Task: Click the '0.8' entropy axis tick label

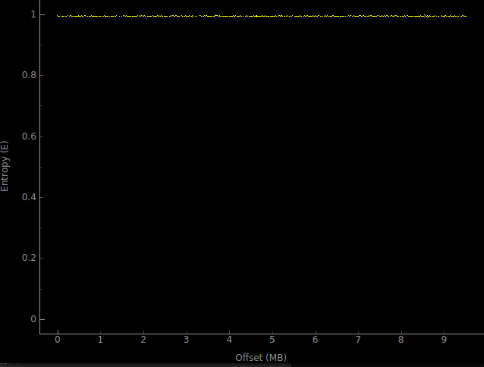Action: 28,75
